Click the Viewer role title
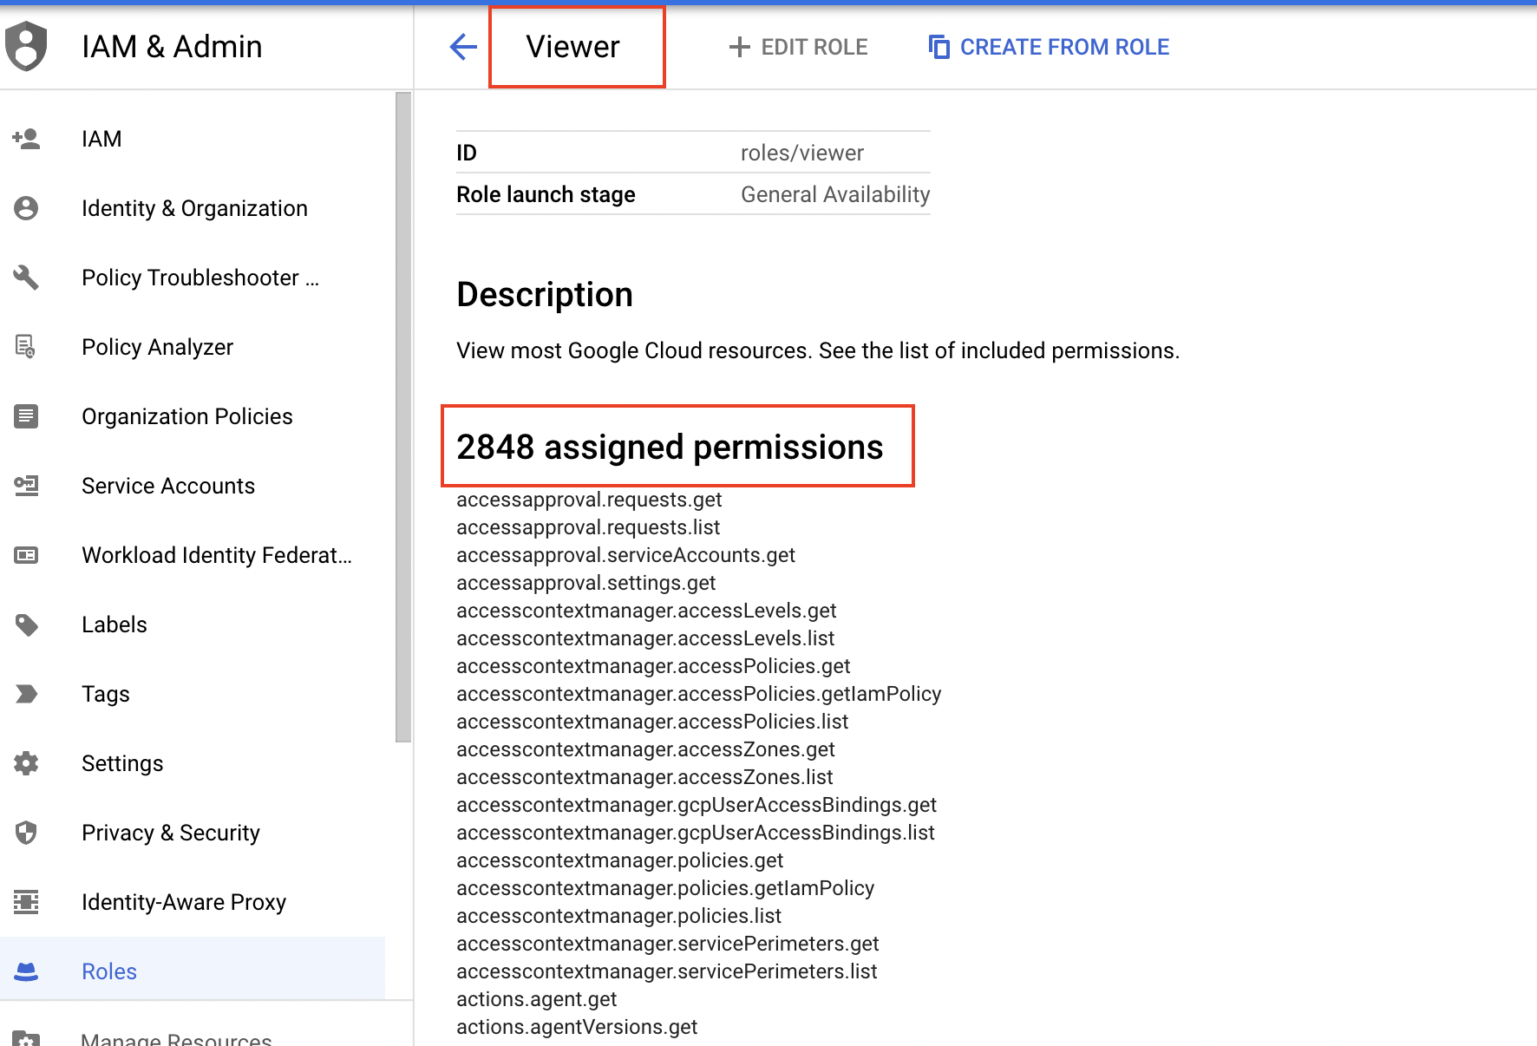The image size is (1537, 1046). point(573,47)
